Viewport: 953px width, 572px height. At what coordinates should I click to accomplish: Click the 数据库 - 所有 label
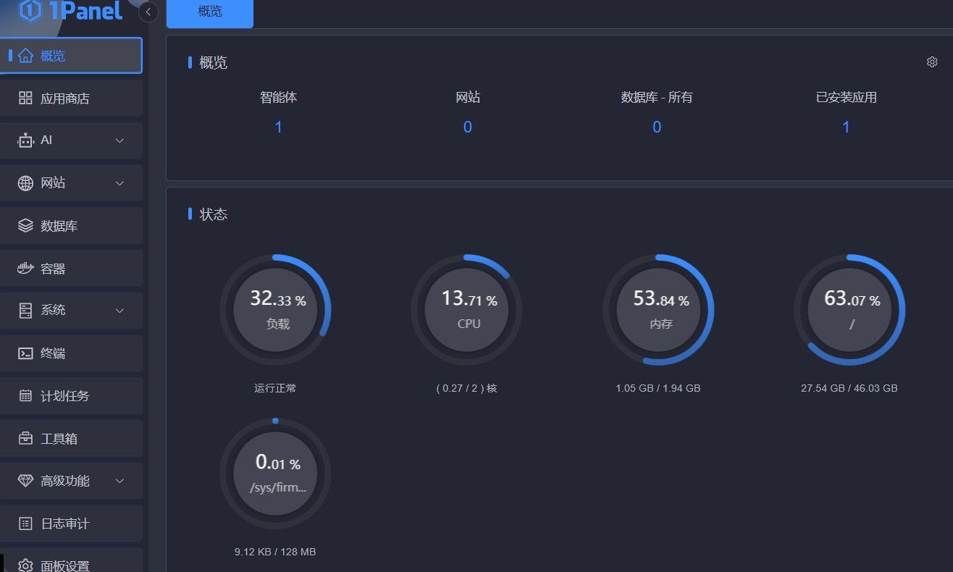coord(657,97)
